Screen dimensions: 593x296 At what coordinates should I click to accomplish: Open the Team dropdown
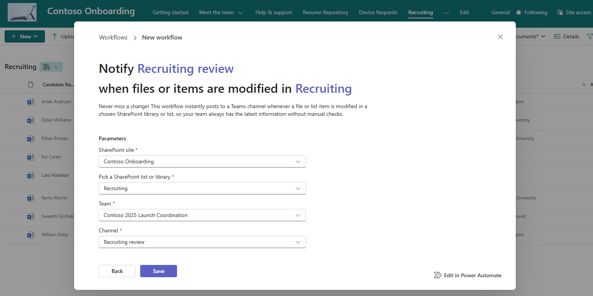[x=202, y=215]
